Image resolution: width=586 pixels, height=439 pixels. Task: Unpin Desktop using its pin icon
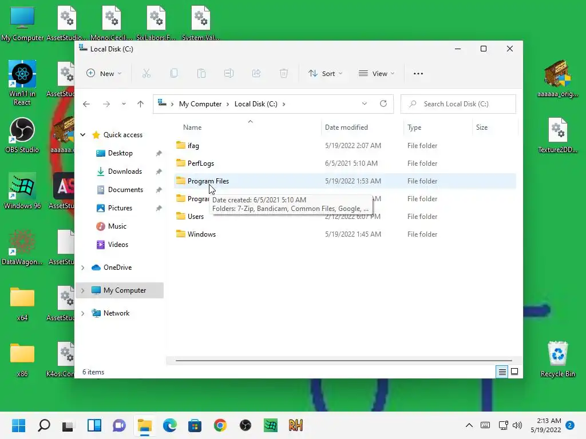tap(159, 153)
